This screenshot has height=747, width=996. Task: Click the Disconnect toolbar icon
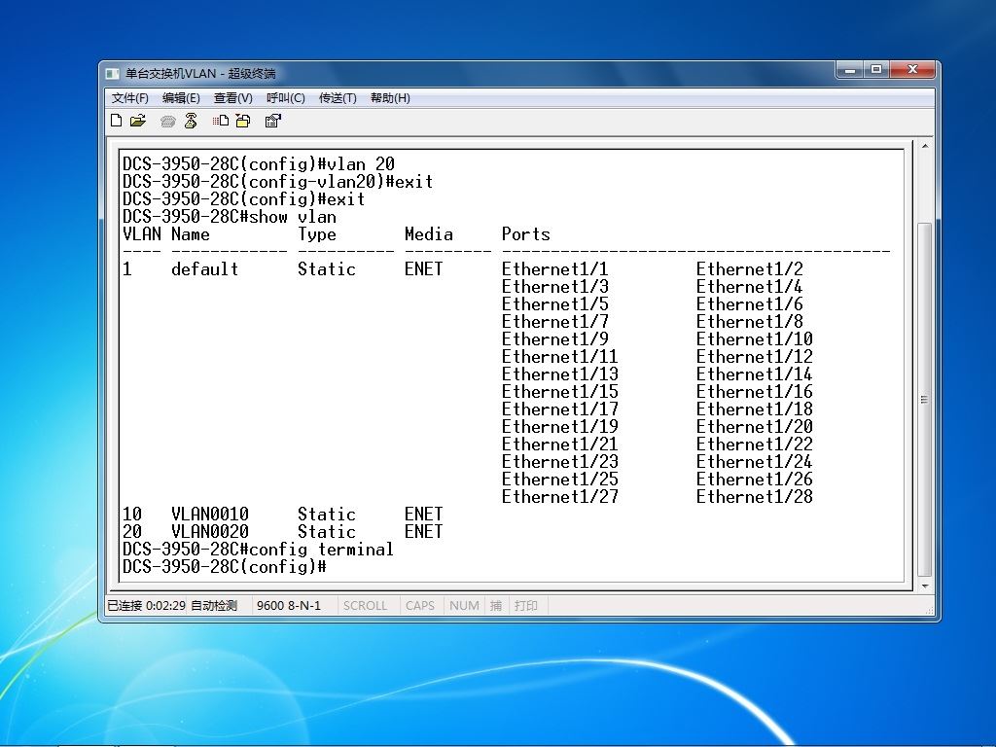191,121
